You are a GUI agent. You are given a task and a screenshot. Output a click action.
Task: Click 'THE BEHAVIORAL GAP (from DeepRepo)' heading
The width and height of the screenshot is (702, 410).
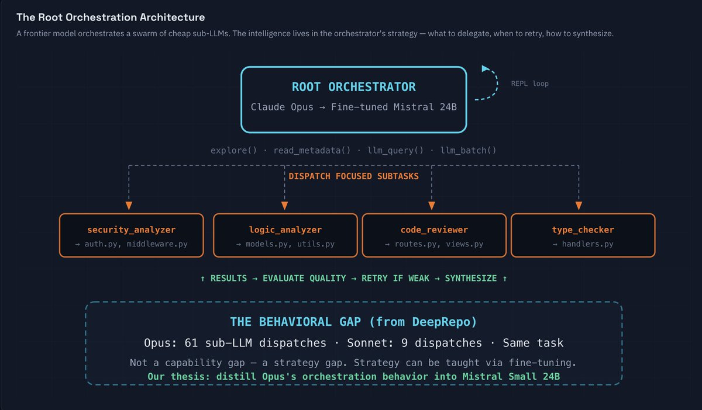tap(354, 322)
